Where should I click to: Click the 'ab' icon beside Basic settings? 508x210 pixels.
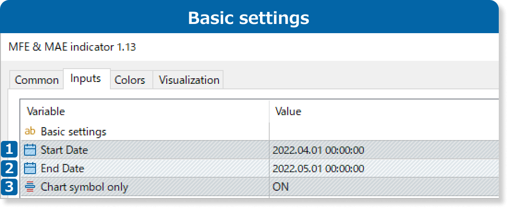click(30, 132)
